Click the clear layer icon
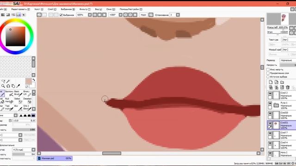This screenshot has height=166, width=296. click(282, 87)
